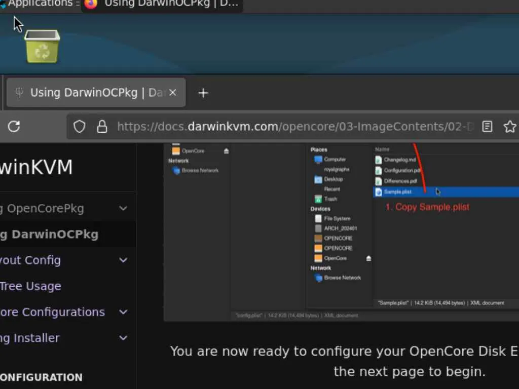The width and height of the screenshot is (519, 389).
Task: Expand the Core Configurations section chevron
Action: pos(123,312)
